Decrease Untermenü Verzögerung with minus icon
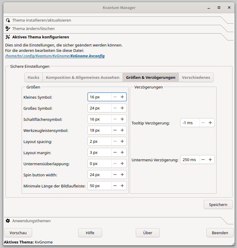The height and width of the screenshot is (248, 237). (x=203, y=160)
